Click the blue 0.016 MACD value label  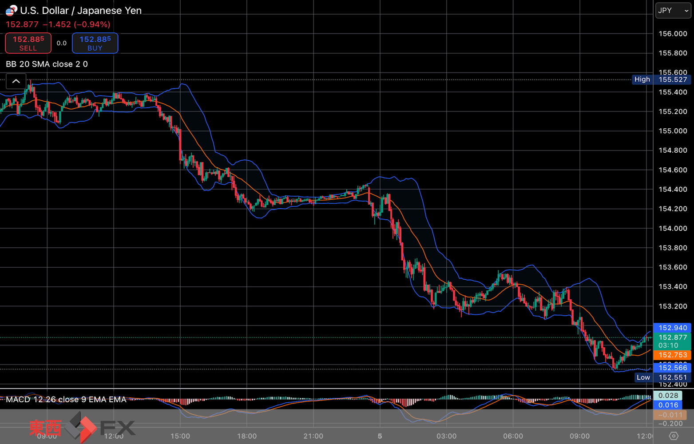tap(668, 405)
